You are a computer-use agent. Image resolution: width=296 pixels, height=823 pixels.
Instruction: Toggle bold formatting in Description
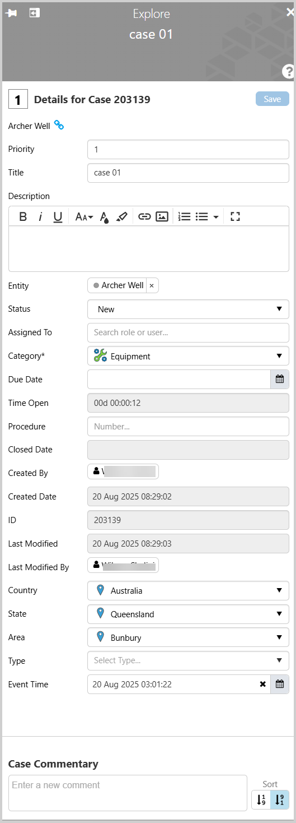tap(23, 216)
